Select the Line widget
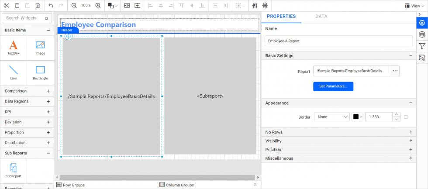 tap(14, 73)
